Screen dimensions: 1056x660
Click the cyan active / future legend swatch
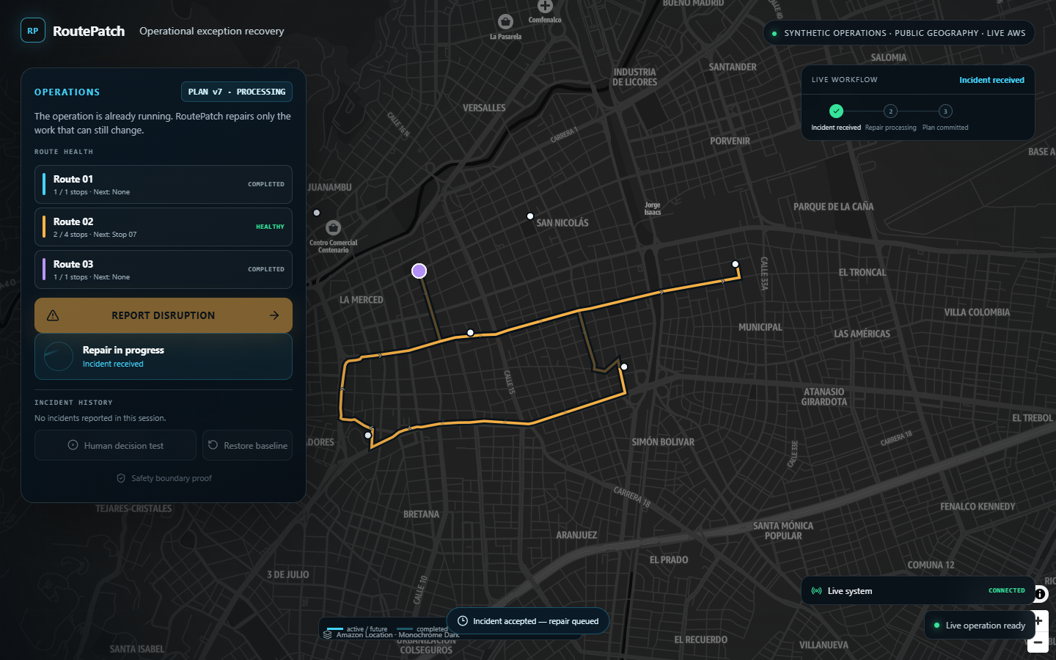coord(335,628)
